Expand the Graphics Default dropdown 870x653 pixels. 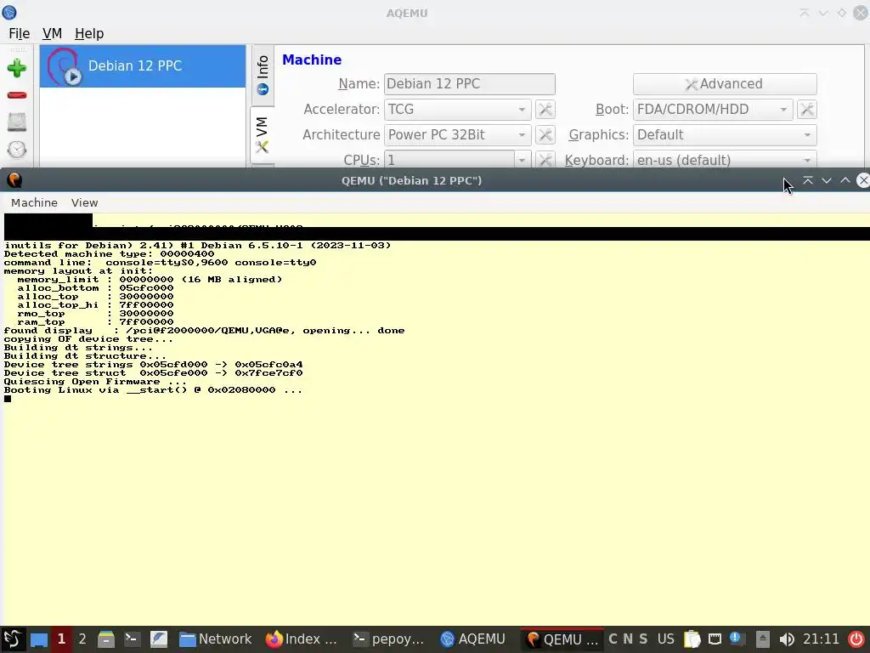(725, 135)
